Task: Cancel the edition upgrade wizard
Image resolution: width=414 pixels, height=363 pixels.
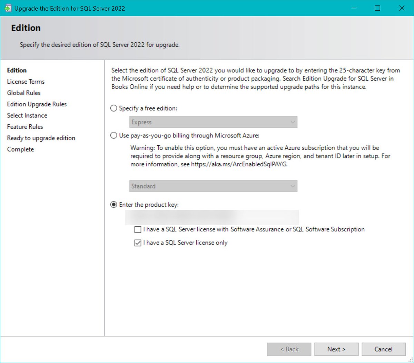Action: coord(384,349)
